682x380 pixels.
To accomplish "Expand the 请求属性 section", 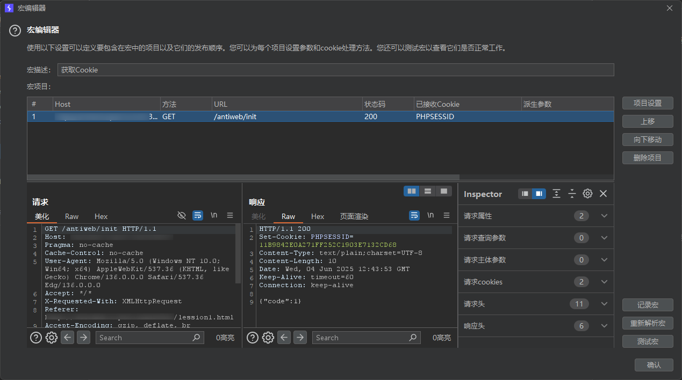I will [604, 216].
